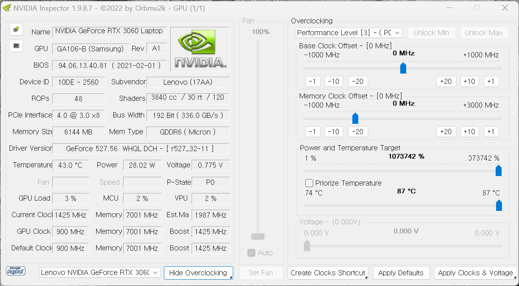
Task: Click the Memory Size field 6144 MB
Action: click(79, 132)
